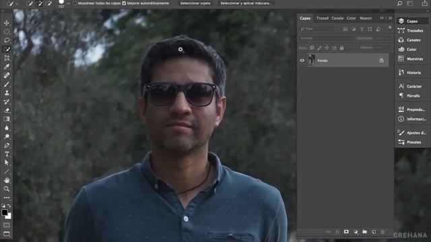Create a new layer group

365,232
